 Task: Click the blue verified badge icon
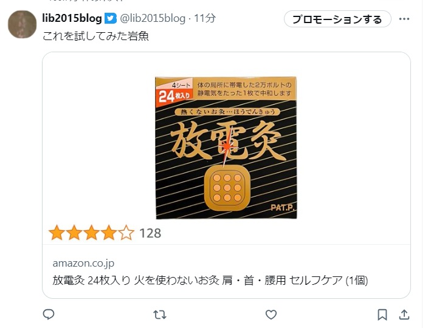tap(111, 18)
